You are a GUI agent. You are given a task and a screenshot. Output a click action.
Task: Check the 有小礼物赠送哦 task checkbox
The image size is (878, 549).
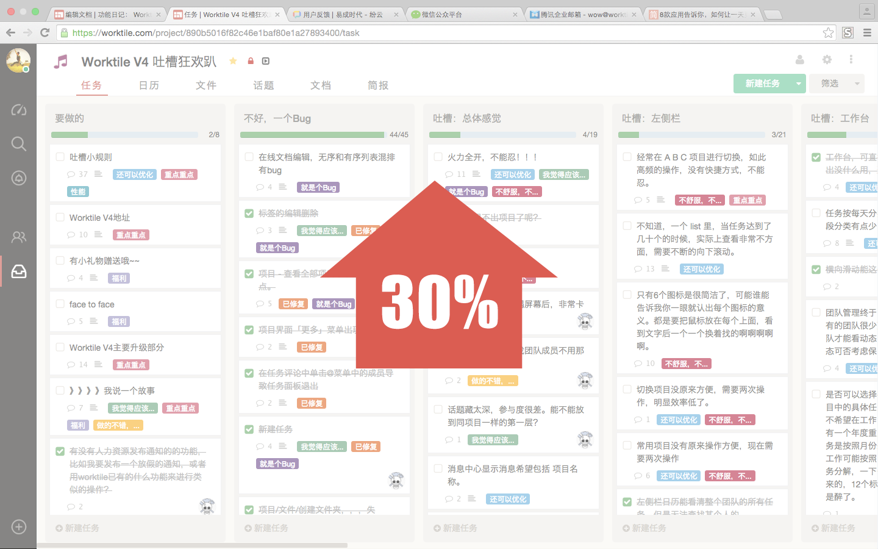[x=60, y=260]
